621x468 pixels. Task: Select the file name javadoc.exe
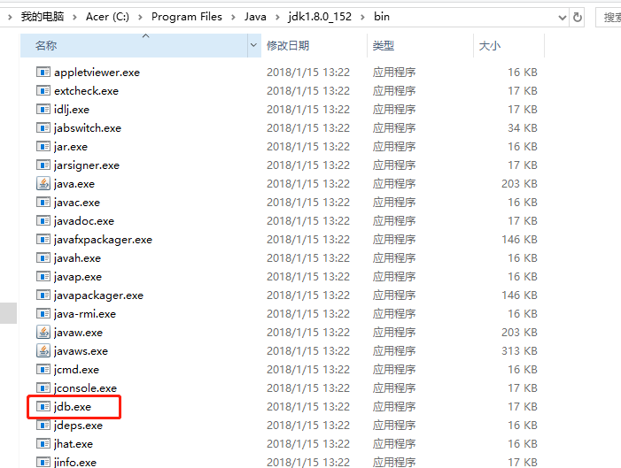84,221
